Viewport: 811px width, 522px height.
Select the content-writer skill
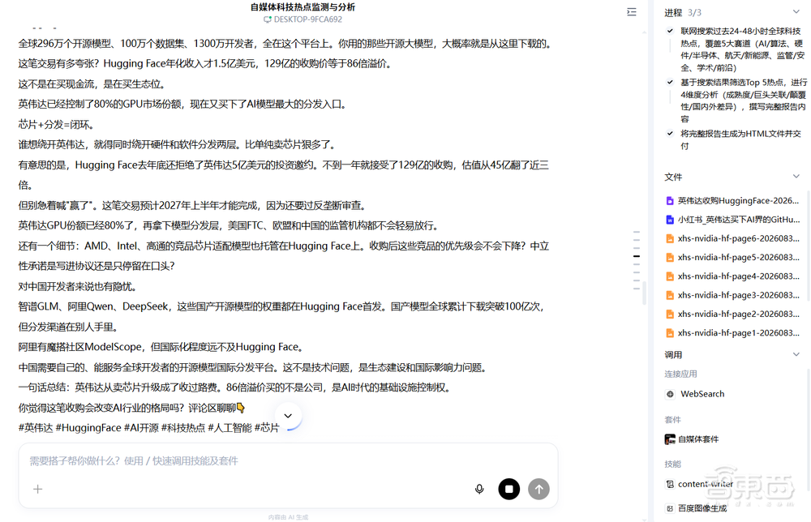point(699,484)
